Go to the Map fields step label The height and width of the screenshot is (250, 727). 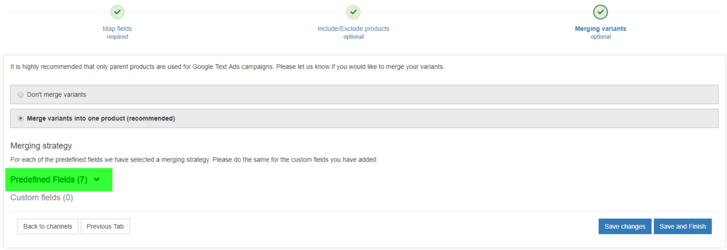117,29
